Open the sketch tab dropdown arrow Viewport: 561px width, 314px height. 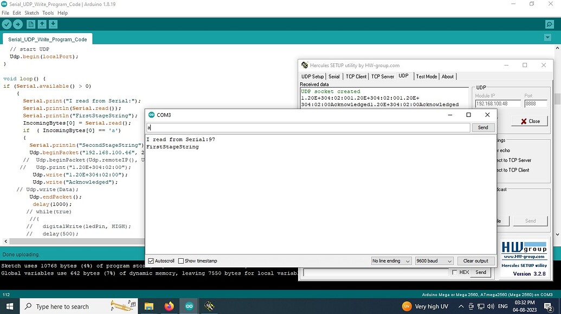[547, 37]
